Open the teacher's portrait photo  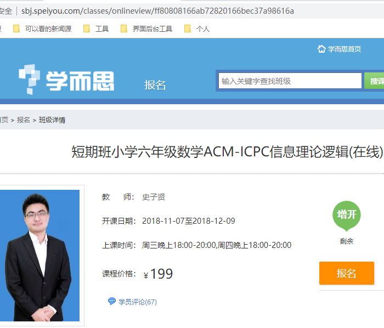[x=39, y=256]
